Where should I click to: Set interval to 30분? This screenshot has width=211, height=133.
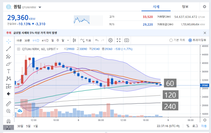coord(27,40)
